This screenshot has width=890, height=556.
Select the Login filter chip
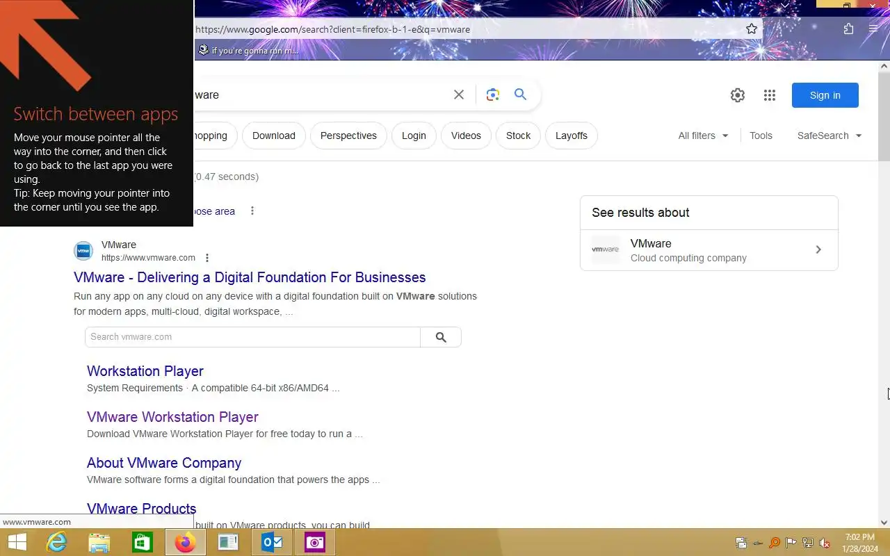click(414, 136)
